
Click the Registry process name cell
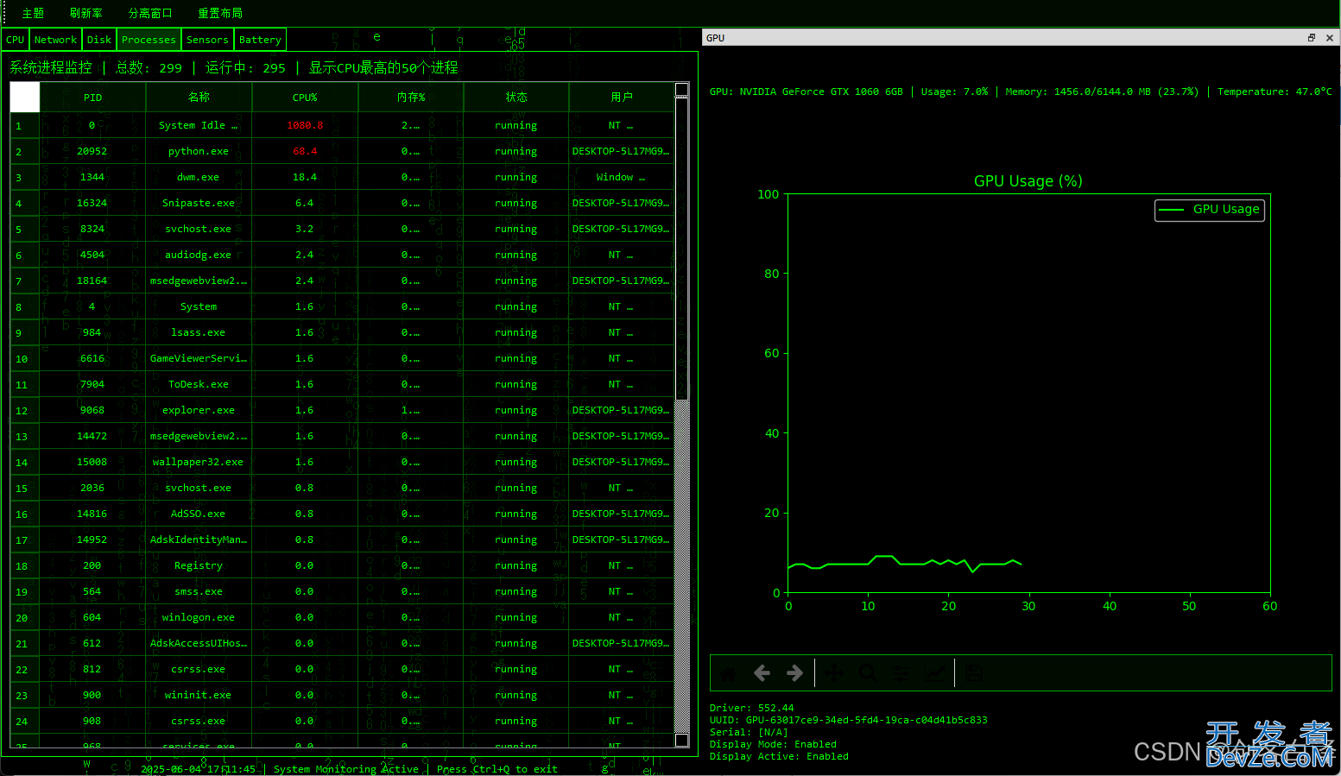(x=199, y=565)
